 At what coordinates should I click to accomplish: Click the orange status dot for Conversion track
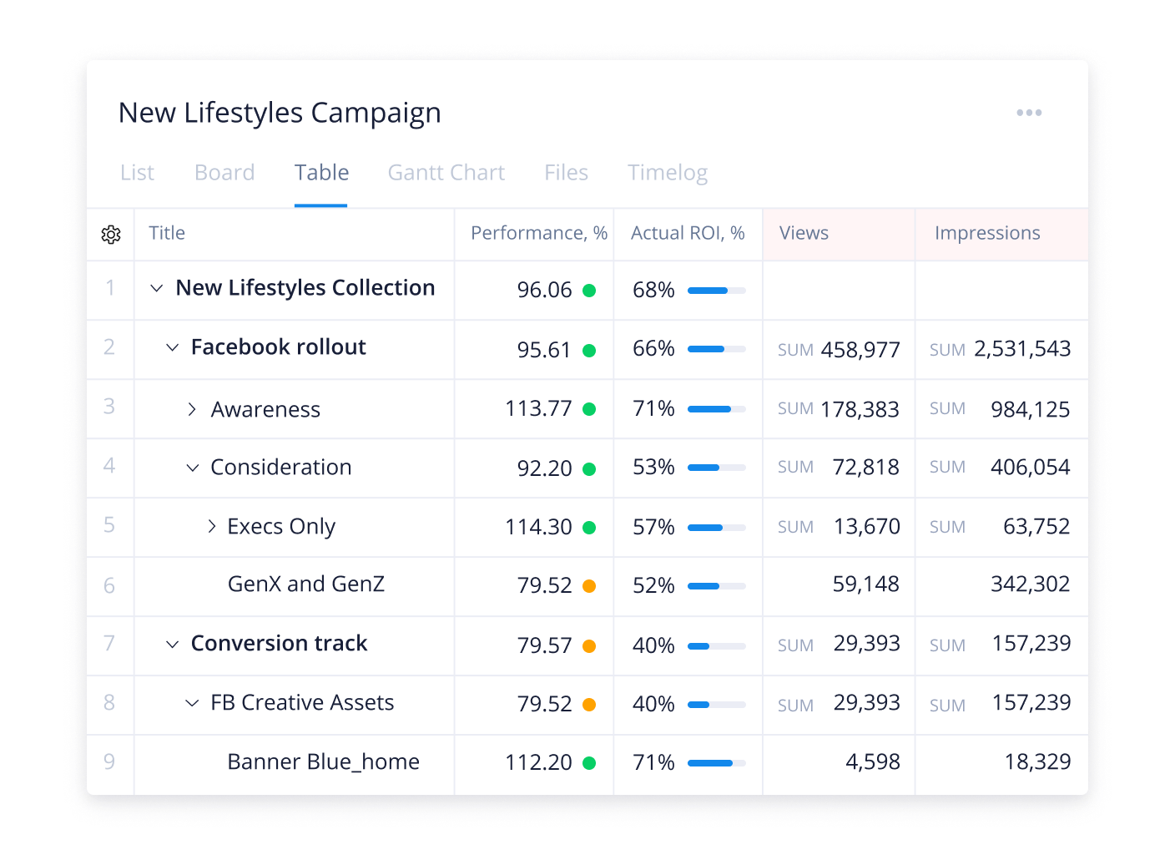point(591,645)
